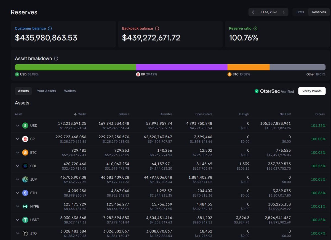Screen dimensions: 331x240
Task: Click the Asset breakdown info icon
Action: tap(56, 59)
